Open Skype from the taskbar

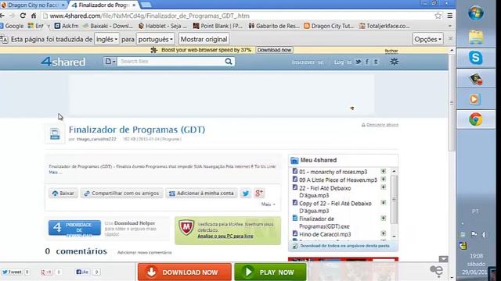pos(475,58)
